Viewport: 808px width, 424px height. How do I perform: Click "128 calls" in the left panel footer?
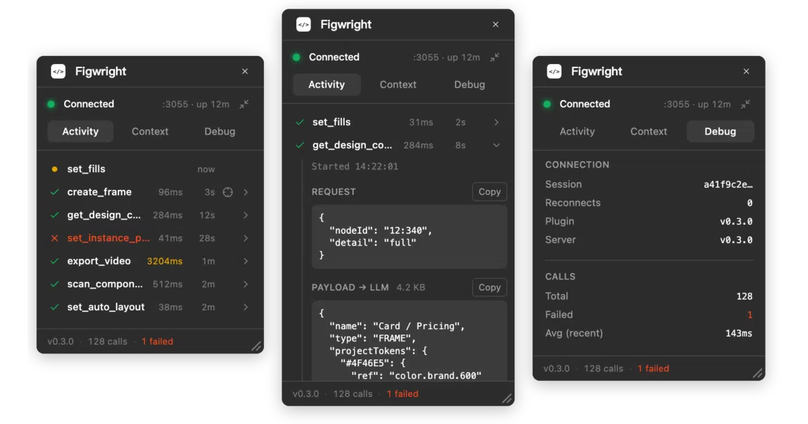(108, 341)
